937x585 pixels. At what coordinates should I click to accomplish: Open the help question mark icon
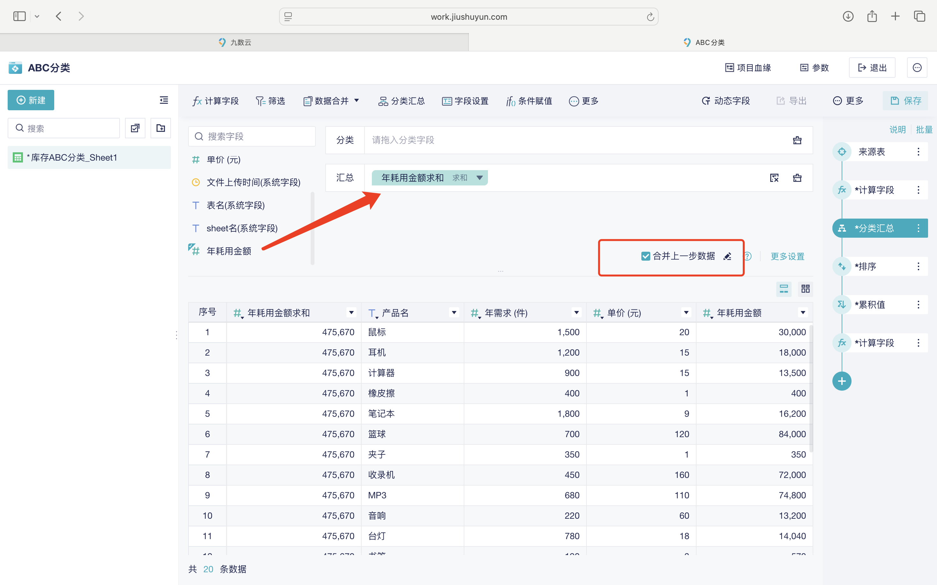[748, 256]
